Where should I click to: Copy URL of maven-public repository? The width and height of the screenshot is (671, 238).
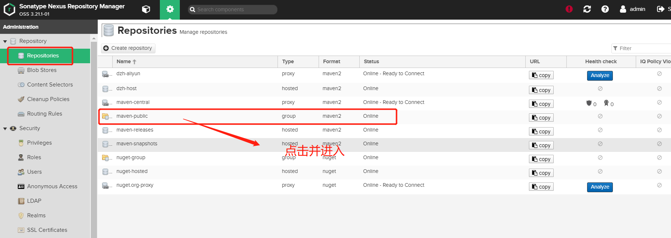point(541,118)
